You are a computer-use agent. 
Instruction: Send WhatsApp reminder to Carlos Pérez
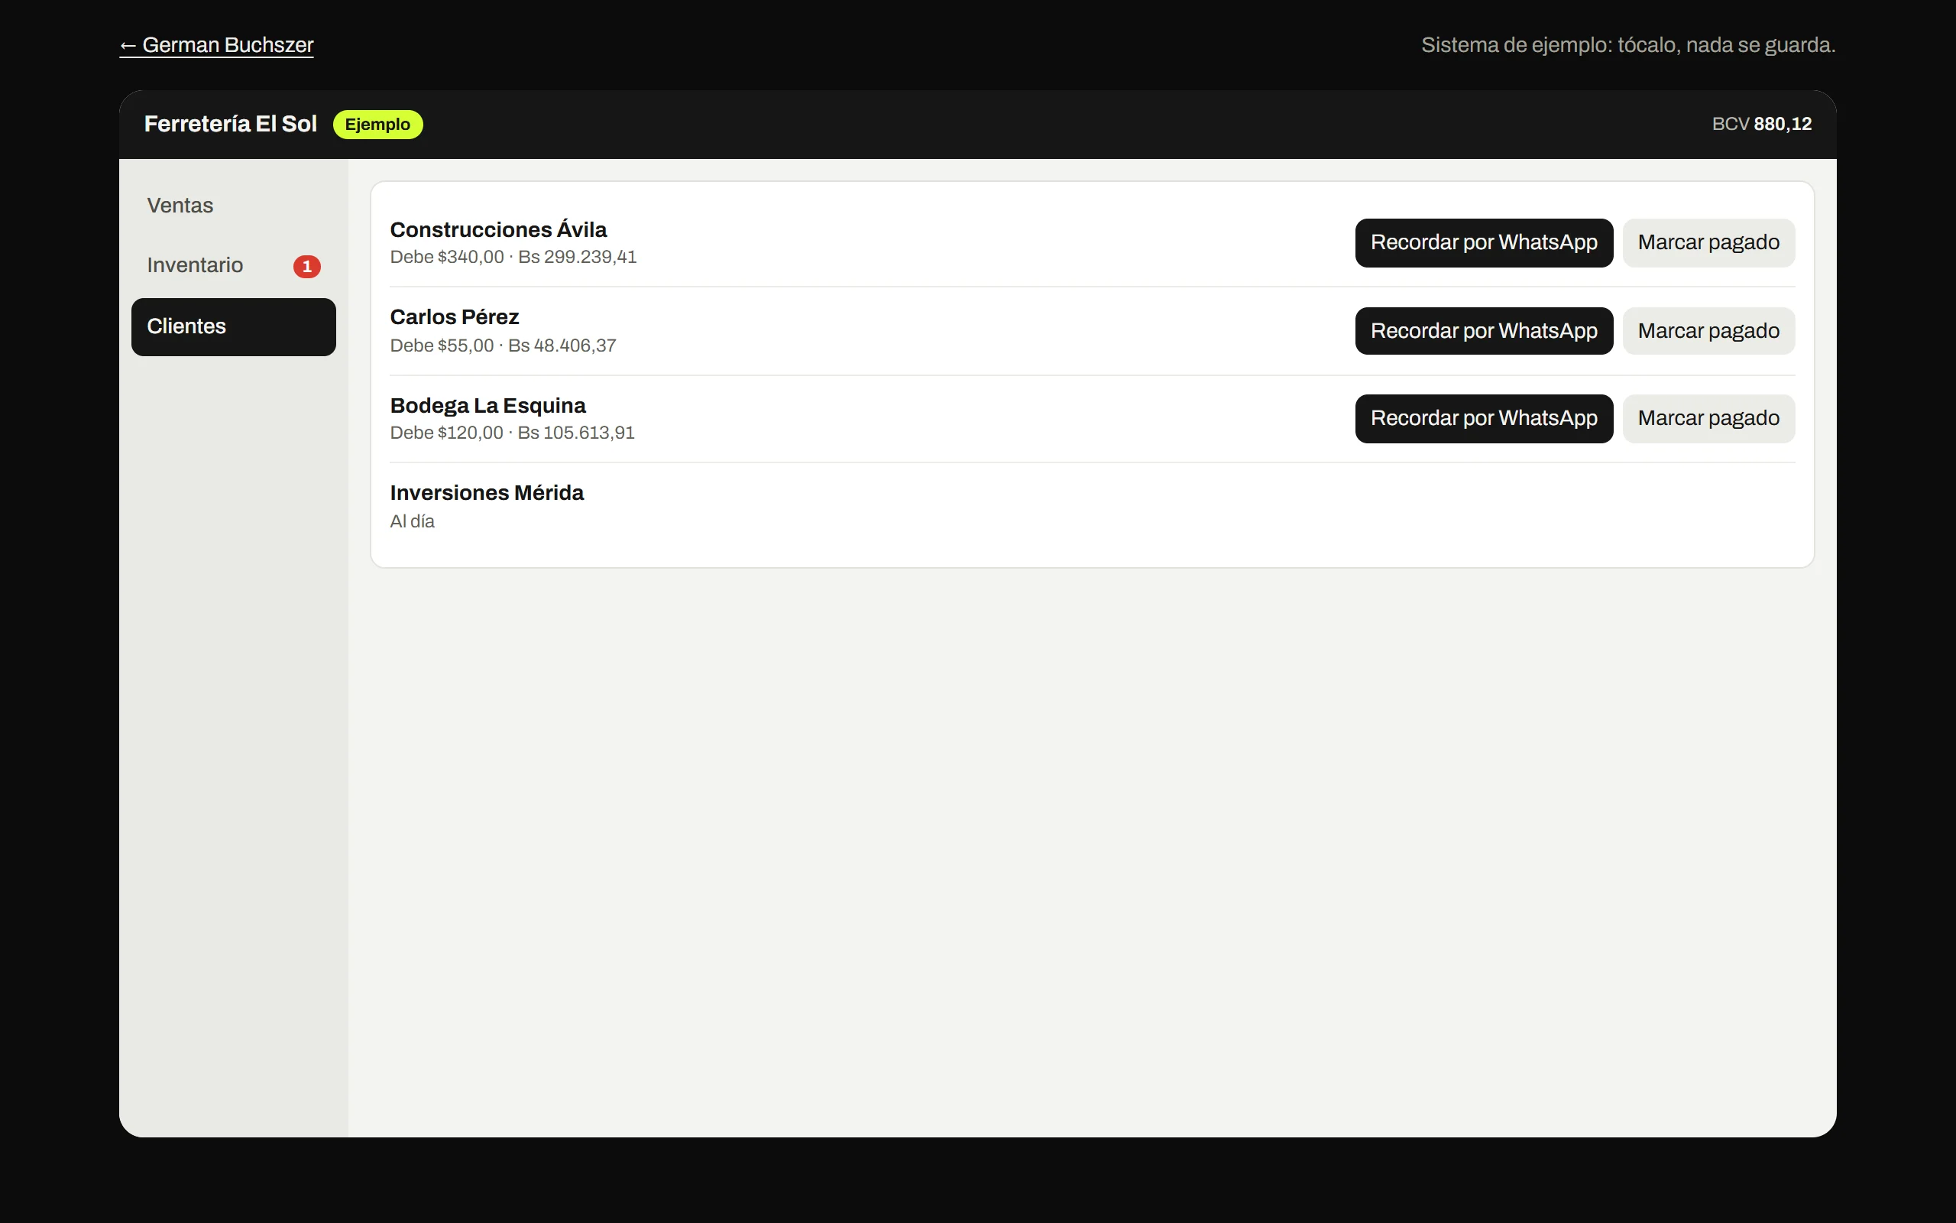(1484, 331)
